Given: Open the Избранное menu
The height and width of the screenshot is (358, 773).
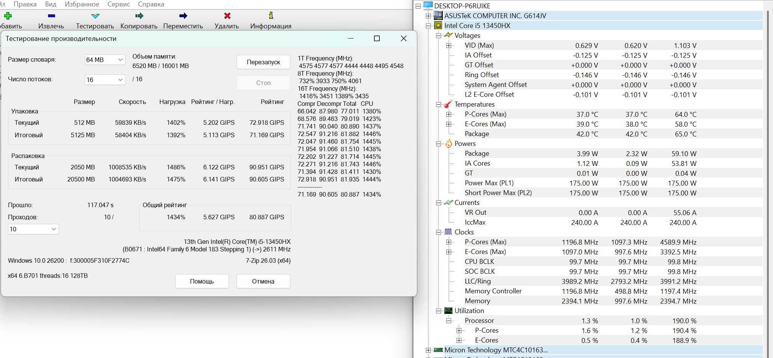Looking at the screenshot, I should pos(82,4).
